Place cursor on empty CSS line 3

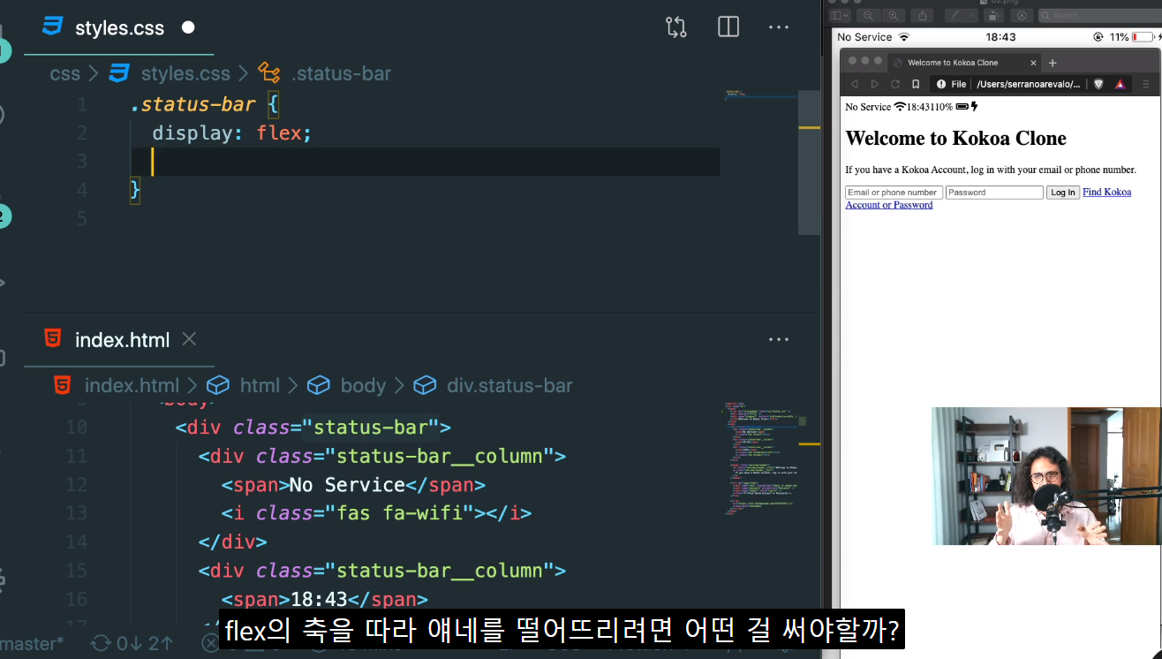pos(424,162)
